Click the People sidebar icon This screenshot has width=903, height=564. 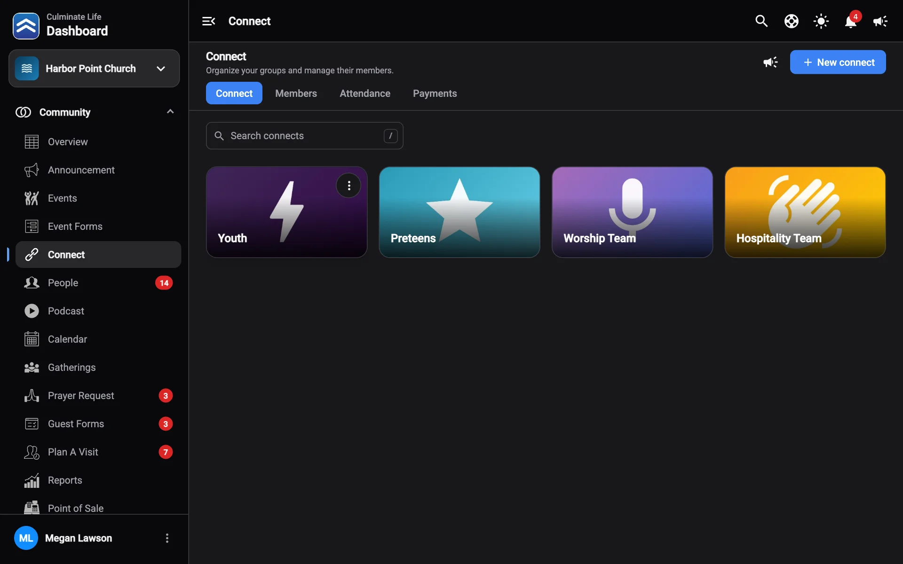tap(32, 282)
